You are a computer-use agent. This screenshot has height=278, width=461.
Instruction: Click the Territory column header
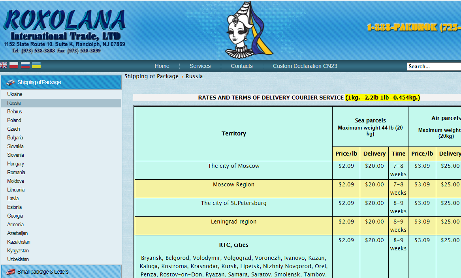click(x=234, y=133)
